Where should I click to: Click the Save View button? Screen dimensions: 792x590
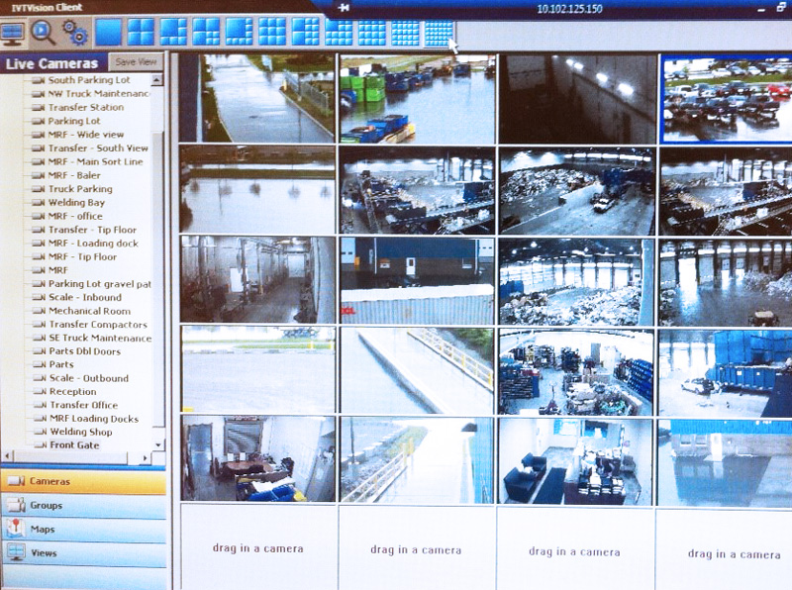click(137, 62)
